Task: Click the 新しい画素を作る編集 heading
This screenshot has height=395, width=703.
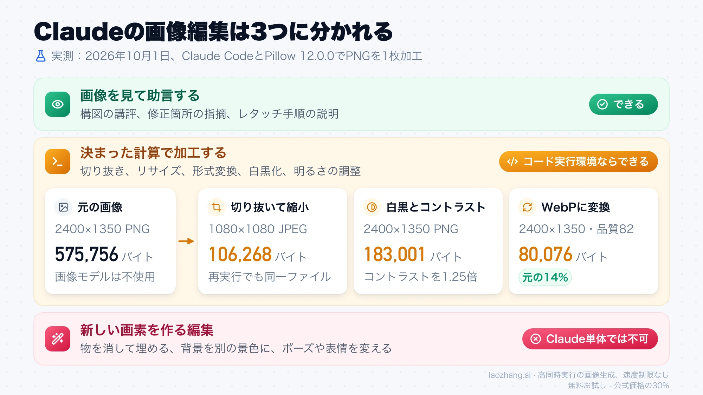Action: pyautogui.click(x=147, y=330)
